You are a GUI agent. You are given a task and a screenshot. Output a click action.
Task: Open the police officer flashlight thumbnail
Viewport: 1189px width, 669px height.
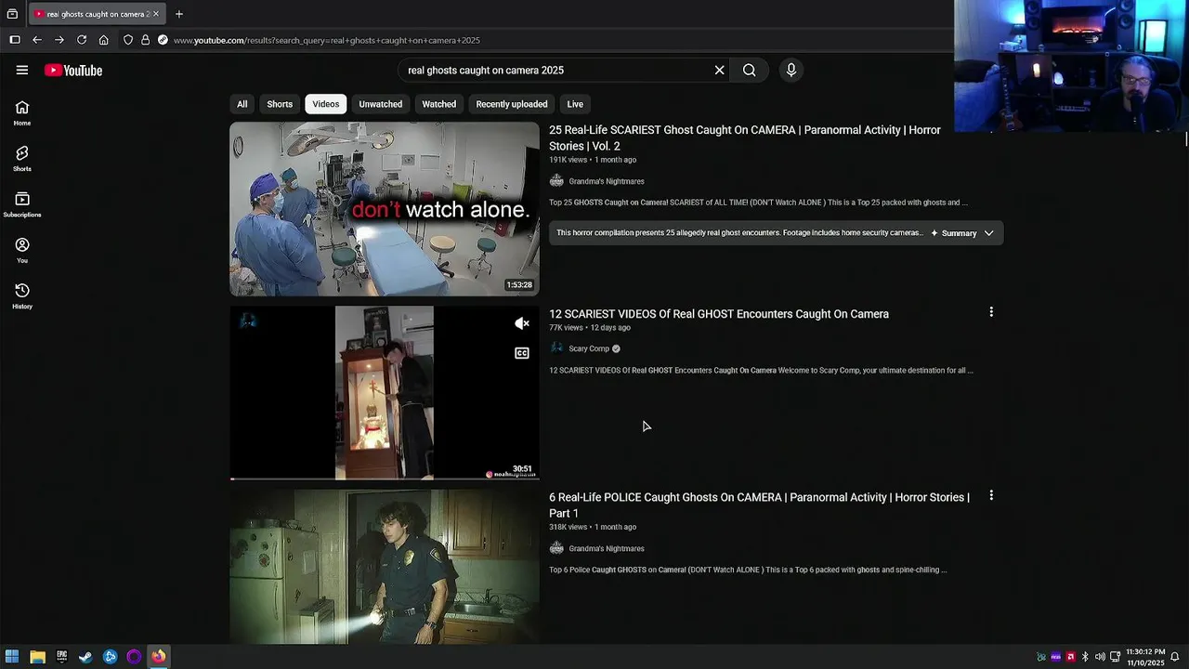click(x=385, y=567)
